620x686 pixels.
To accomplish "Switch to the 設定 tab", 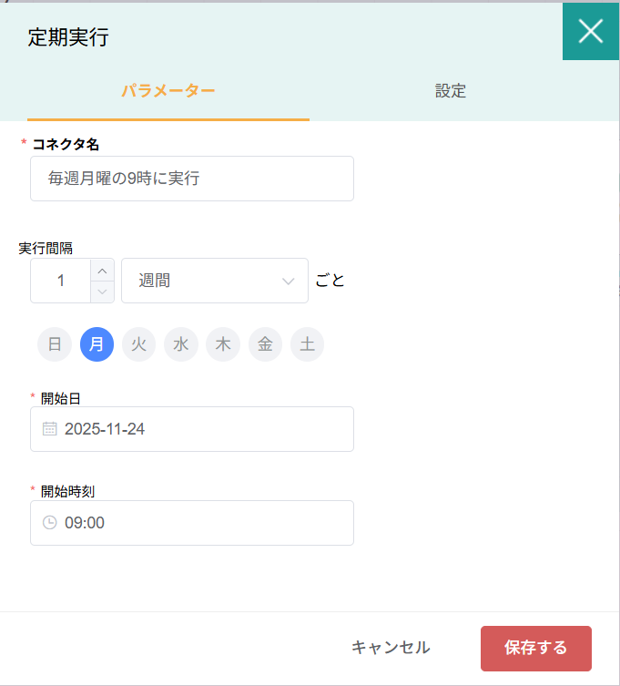I will (x=451, y=91).
